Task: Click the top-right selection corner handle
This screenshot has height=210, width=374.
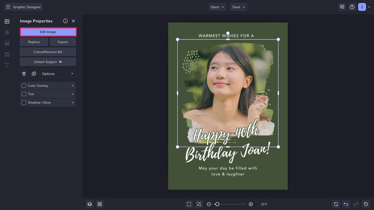Action: (278, 40)
